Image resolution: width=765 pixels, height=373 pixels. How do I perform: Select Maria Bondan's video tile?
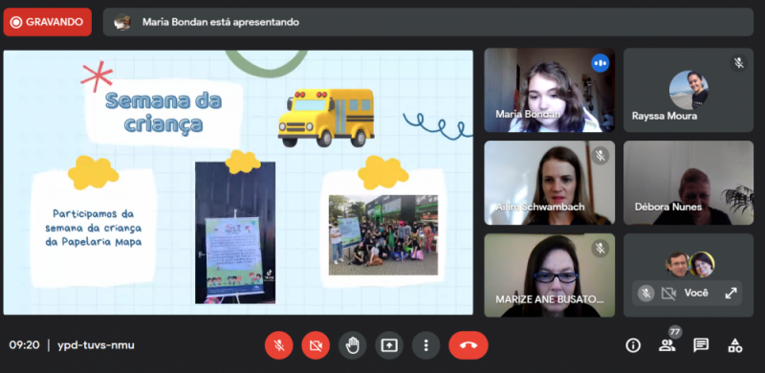point(549,90)
